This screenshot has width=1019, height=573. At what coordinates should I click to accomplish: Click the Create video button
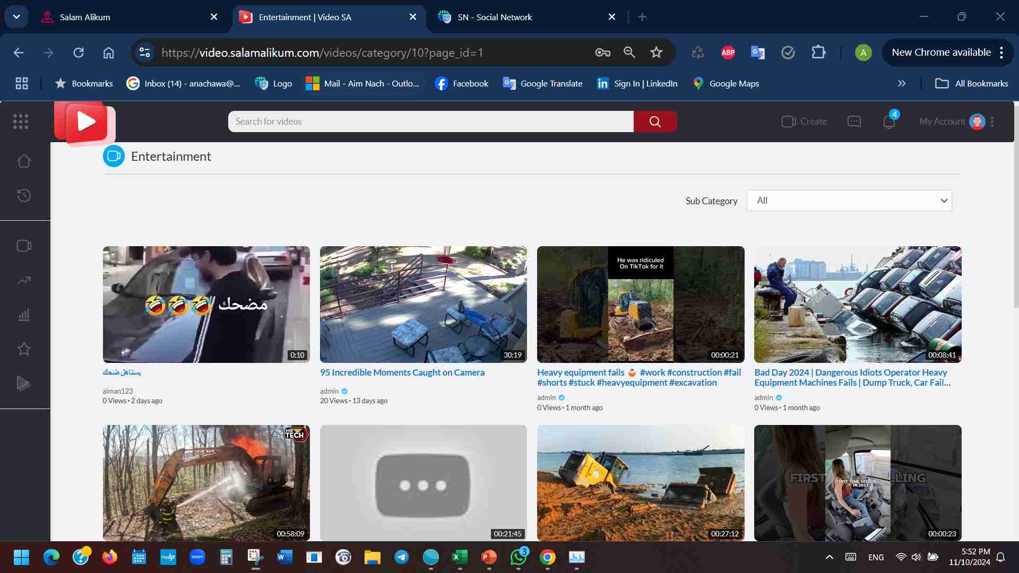(x=804, y=121)
